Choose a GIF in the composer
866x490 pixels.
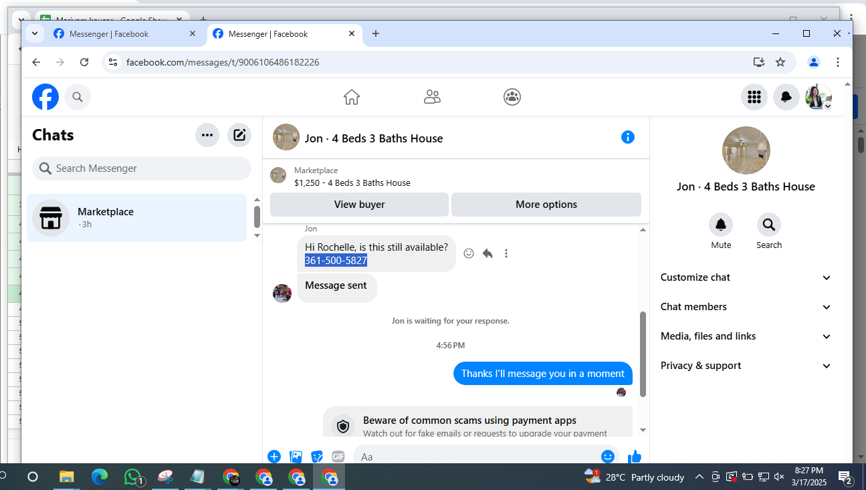(x=338, y=457)
